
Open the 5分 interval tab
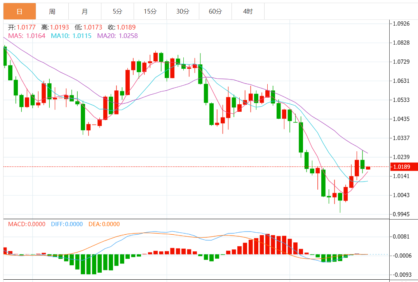point(117,11)
